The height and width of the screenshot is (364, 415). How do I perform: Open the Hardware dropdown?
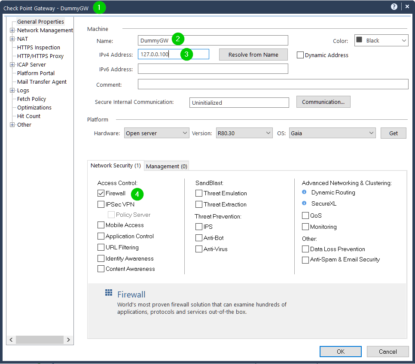tap(157, 133)
